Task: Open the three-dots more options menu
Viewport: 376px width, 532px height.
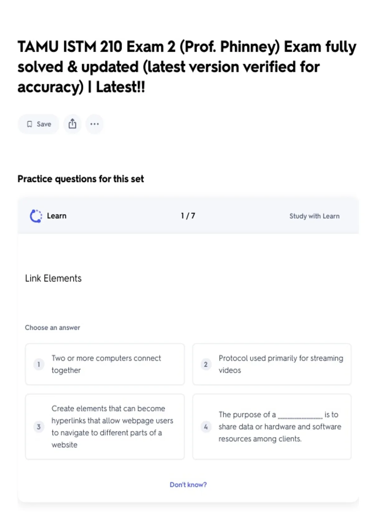Action: (94, 124)
